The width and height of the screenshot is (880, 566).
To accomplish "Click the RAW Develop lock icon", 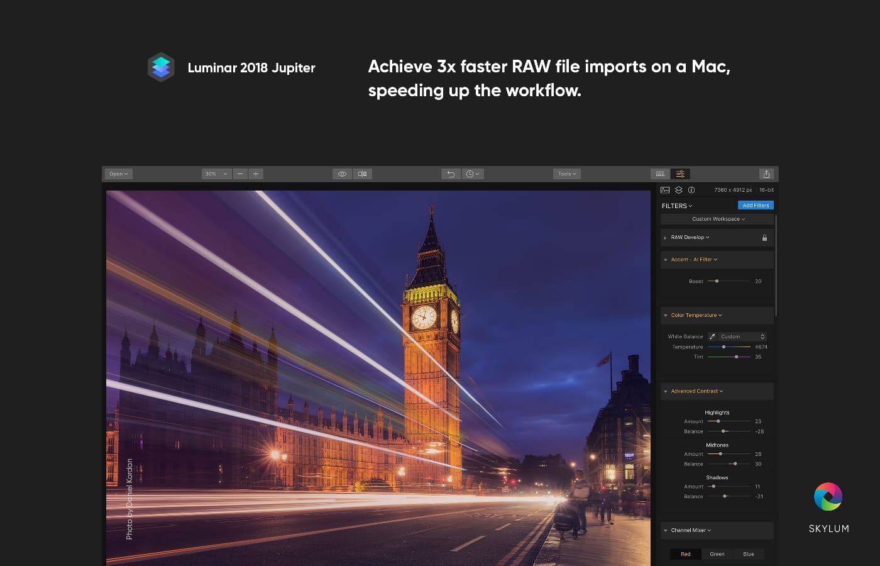I will click(x=764, y=238).
